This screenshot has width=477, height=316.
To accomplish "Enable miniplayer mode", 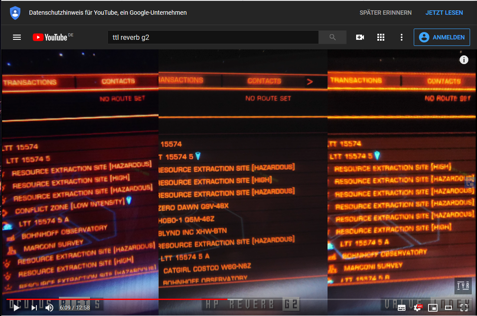I will 432,308.
